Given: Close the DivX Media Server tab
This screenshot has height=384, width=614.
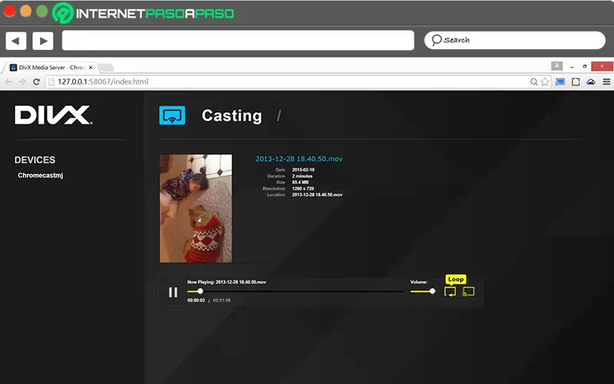Looking at the screenshot, I should (91, 68).
